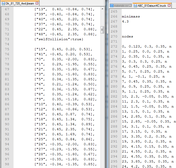This screenshot has width=176, height=168.
Task: Click the line "1, 0.25, 0.0, 0.25, n"
Action: (x=145, y=51)
